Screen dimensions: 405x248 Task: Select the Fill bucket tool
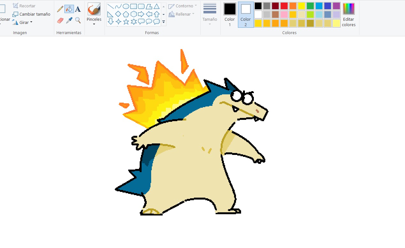pyautogui.click(x=69, y=9)
